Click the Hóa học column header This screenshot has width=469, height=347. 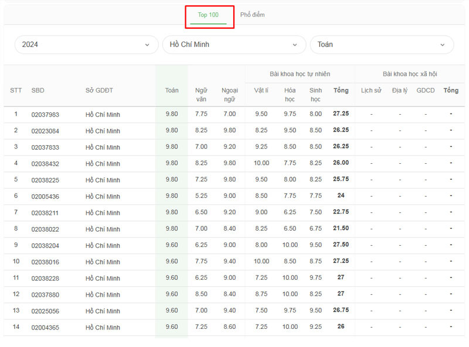(x=290, y=95)
